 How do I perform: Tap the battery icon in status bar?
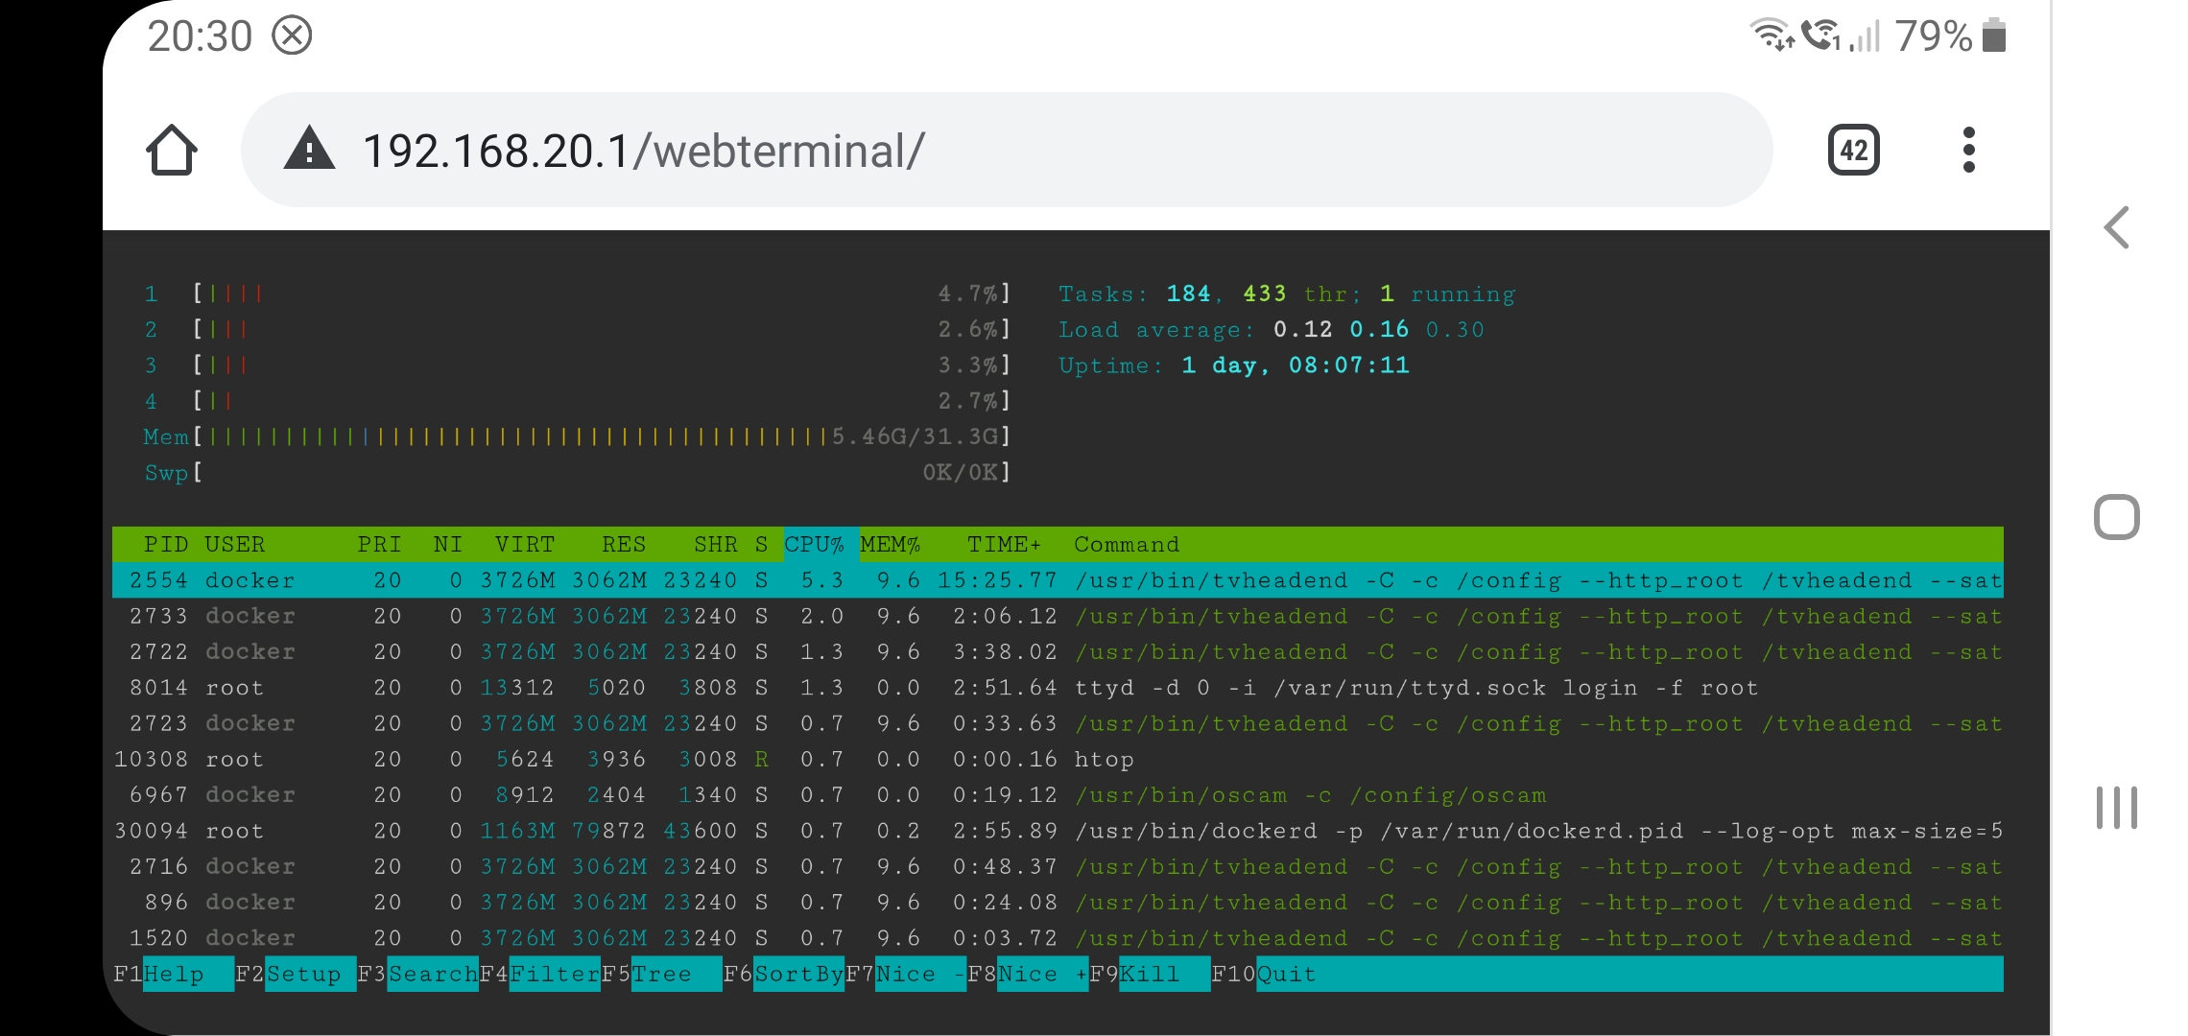click(x=1994, y=35)
